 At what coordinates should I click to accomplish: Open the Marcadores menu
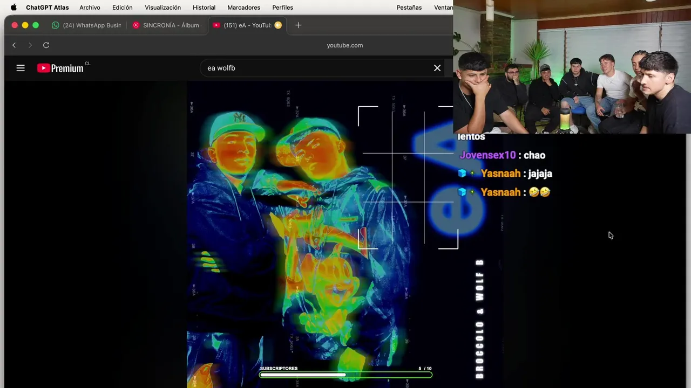(x=243, y=8)
